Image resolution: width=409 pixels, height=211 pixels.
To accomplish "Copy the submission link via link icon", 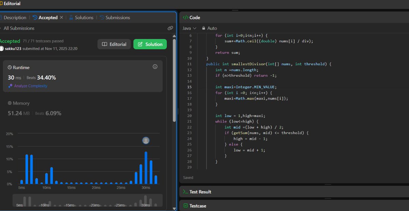I will tap(170, 28).
